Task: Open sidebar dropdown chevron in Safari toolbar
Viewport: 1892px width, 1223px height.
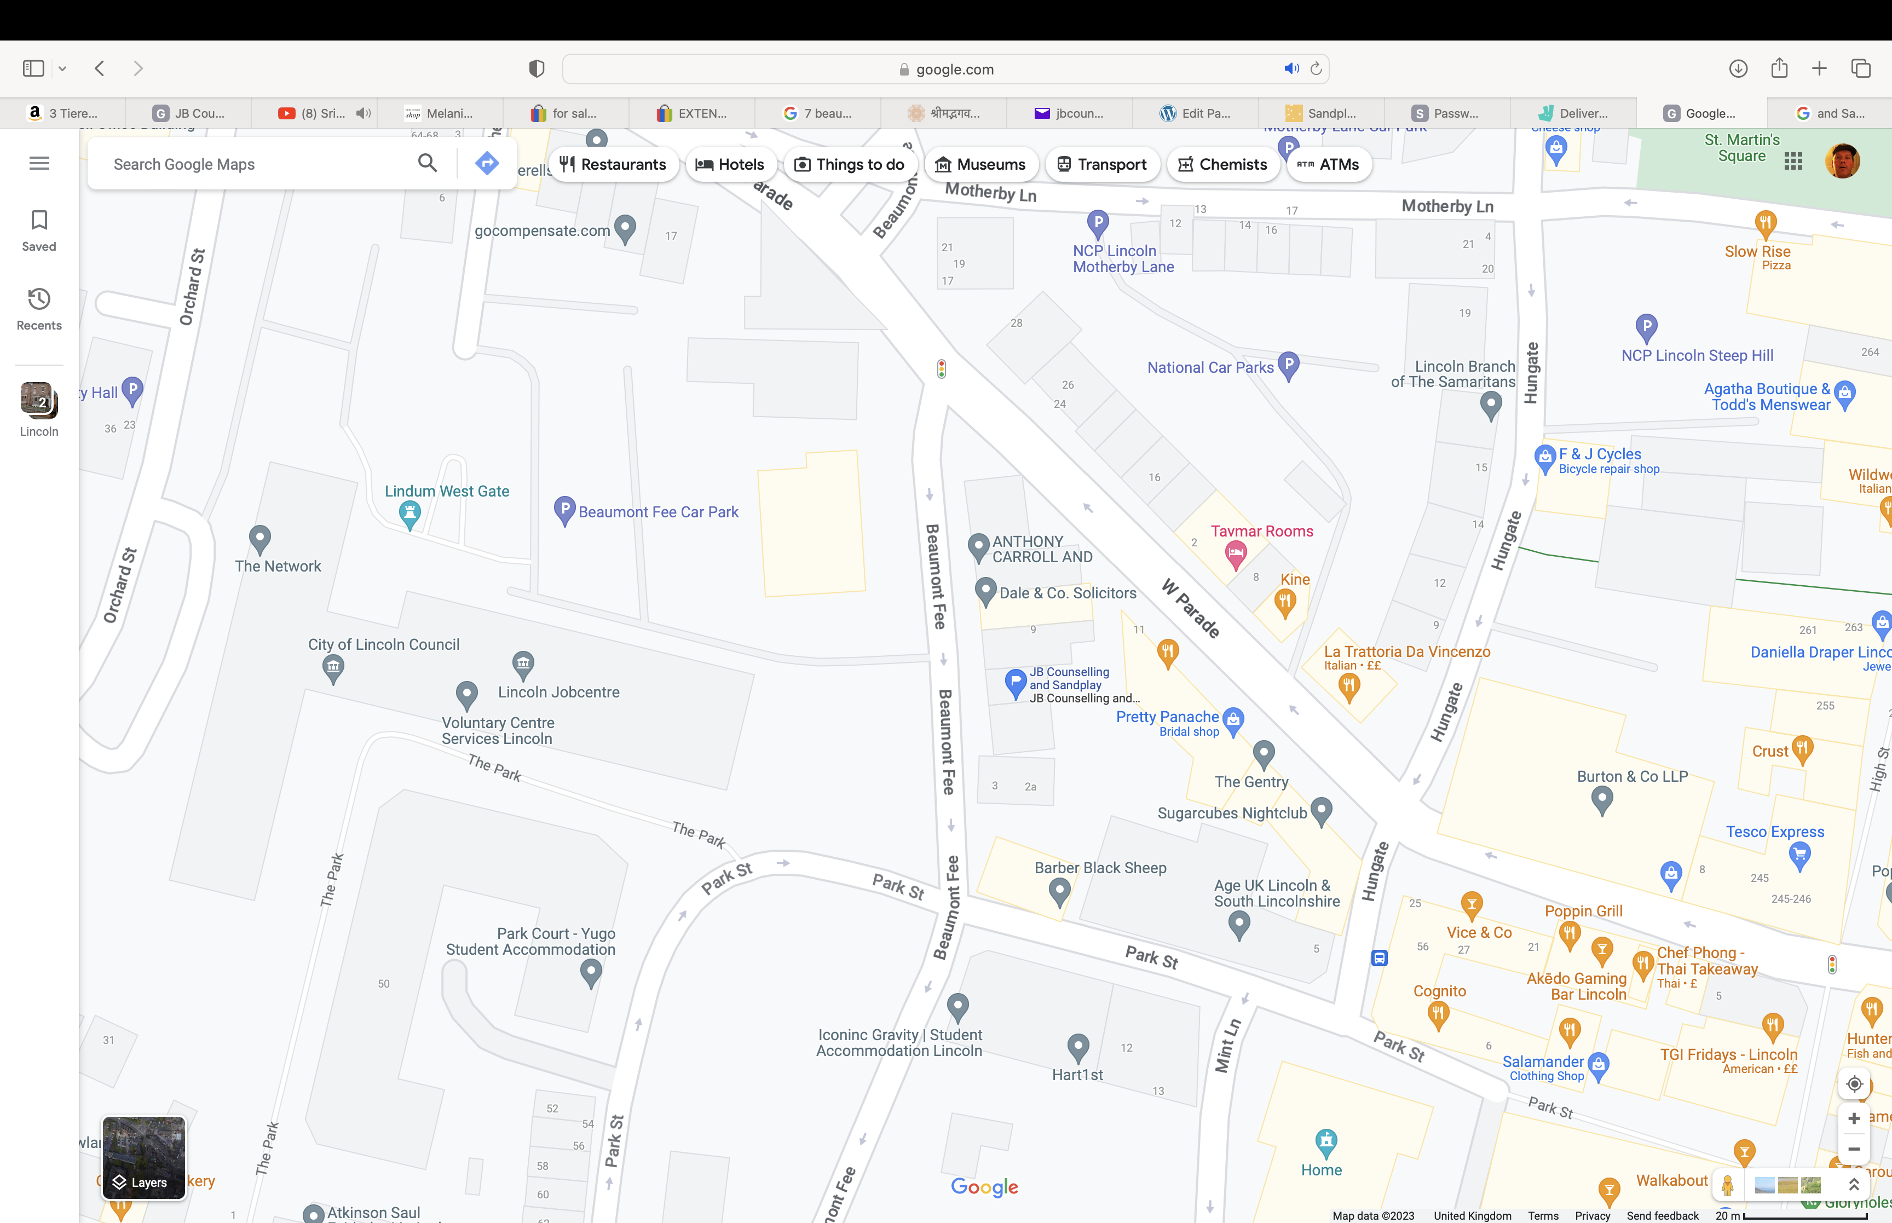Action: click(x=62, y=69)
